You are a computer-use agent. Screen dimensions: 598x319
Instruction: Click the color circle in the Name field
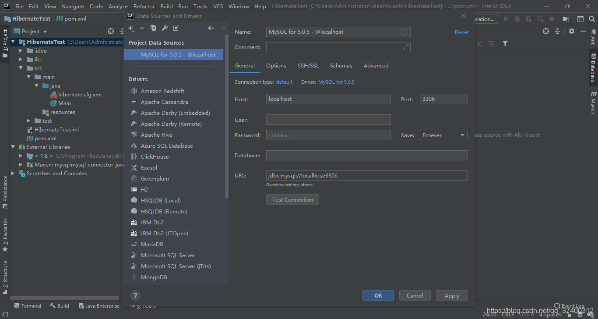405,32
